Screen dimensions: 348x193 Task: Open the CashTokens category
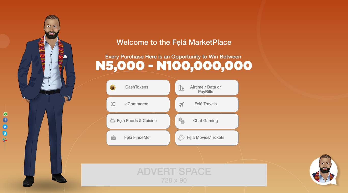pos(138,88)
